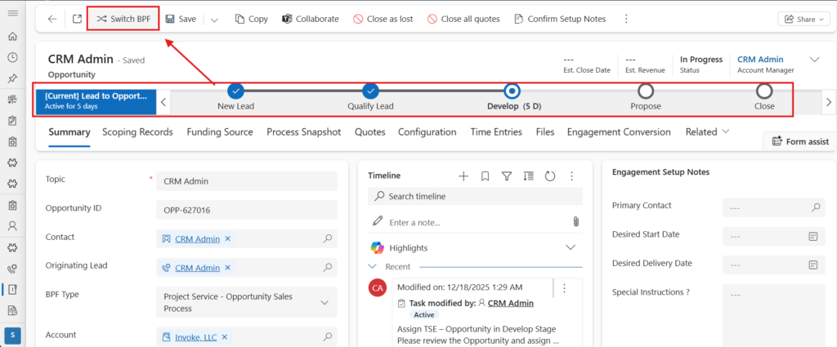Click the timeline bookmark icon
The image size is (837, 347).
click(x=485, y=176)
